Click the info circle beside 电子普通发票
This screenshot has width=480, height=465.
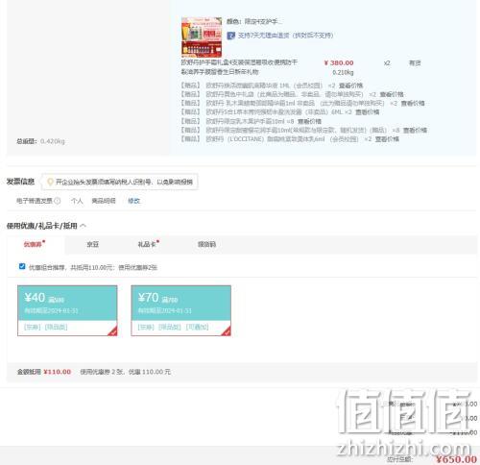pos(58,201)
